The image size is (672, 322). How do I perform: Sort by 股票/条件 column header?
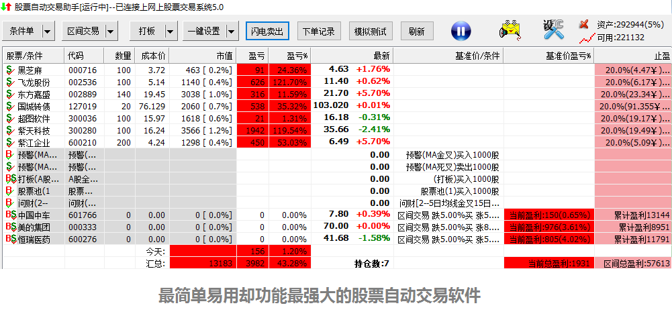coord(34,56)
